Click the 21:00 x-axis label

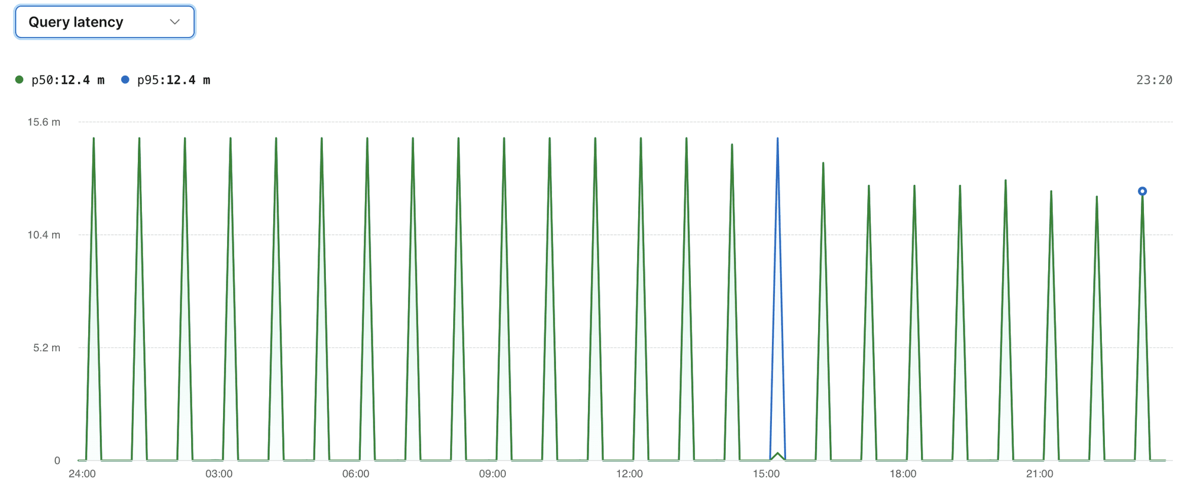point(1040,474)
